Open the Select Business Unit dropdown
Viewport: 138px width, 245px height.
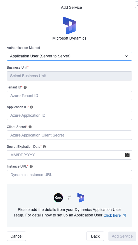69,76
